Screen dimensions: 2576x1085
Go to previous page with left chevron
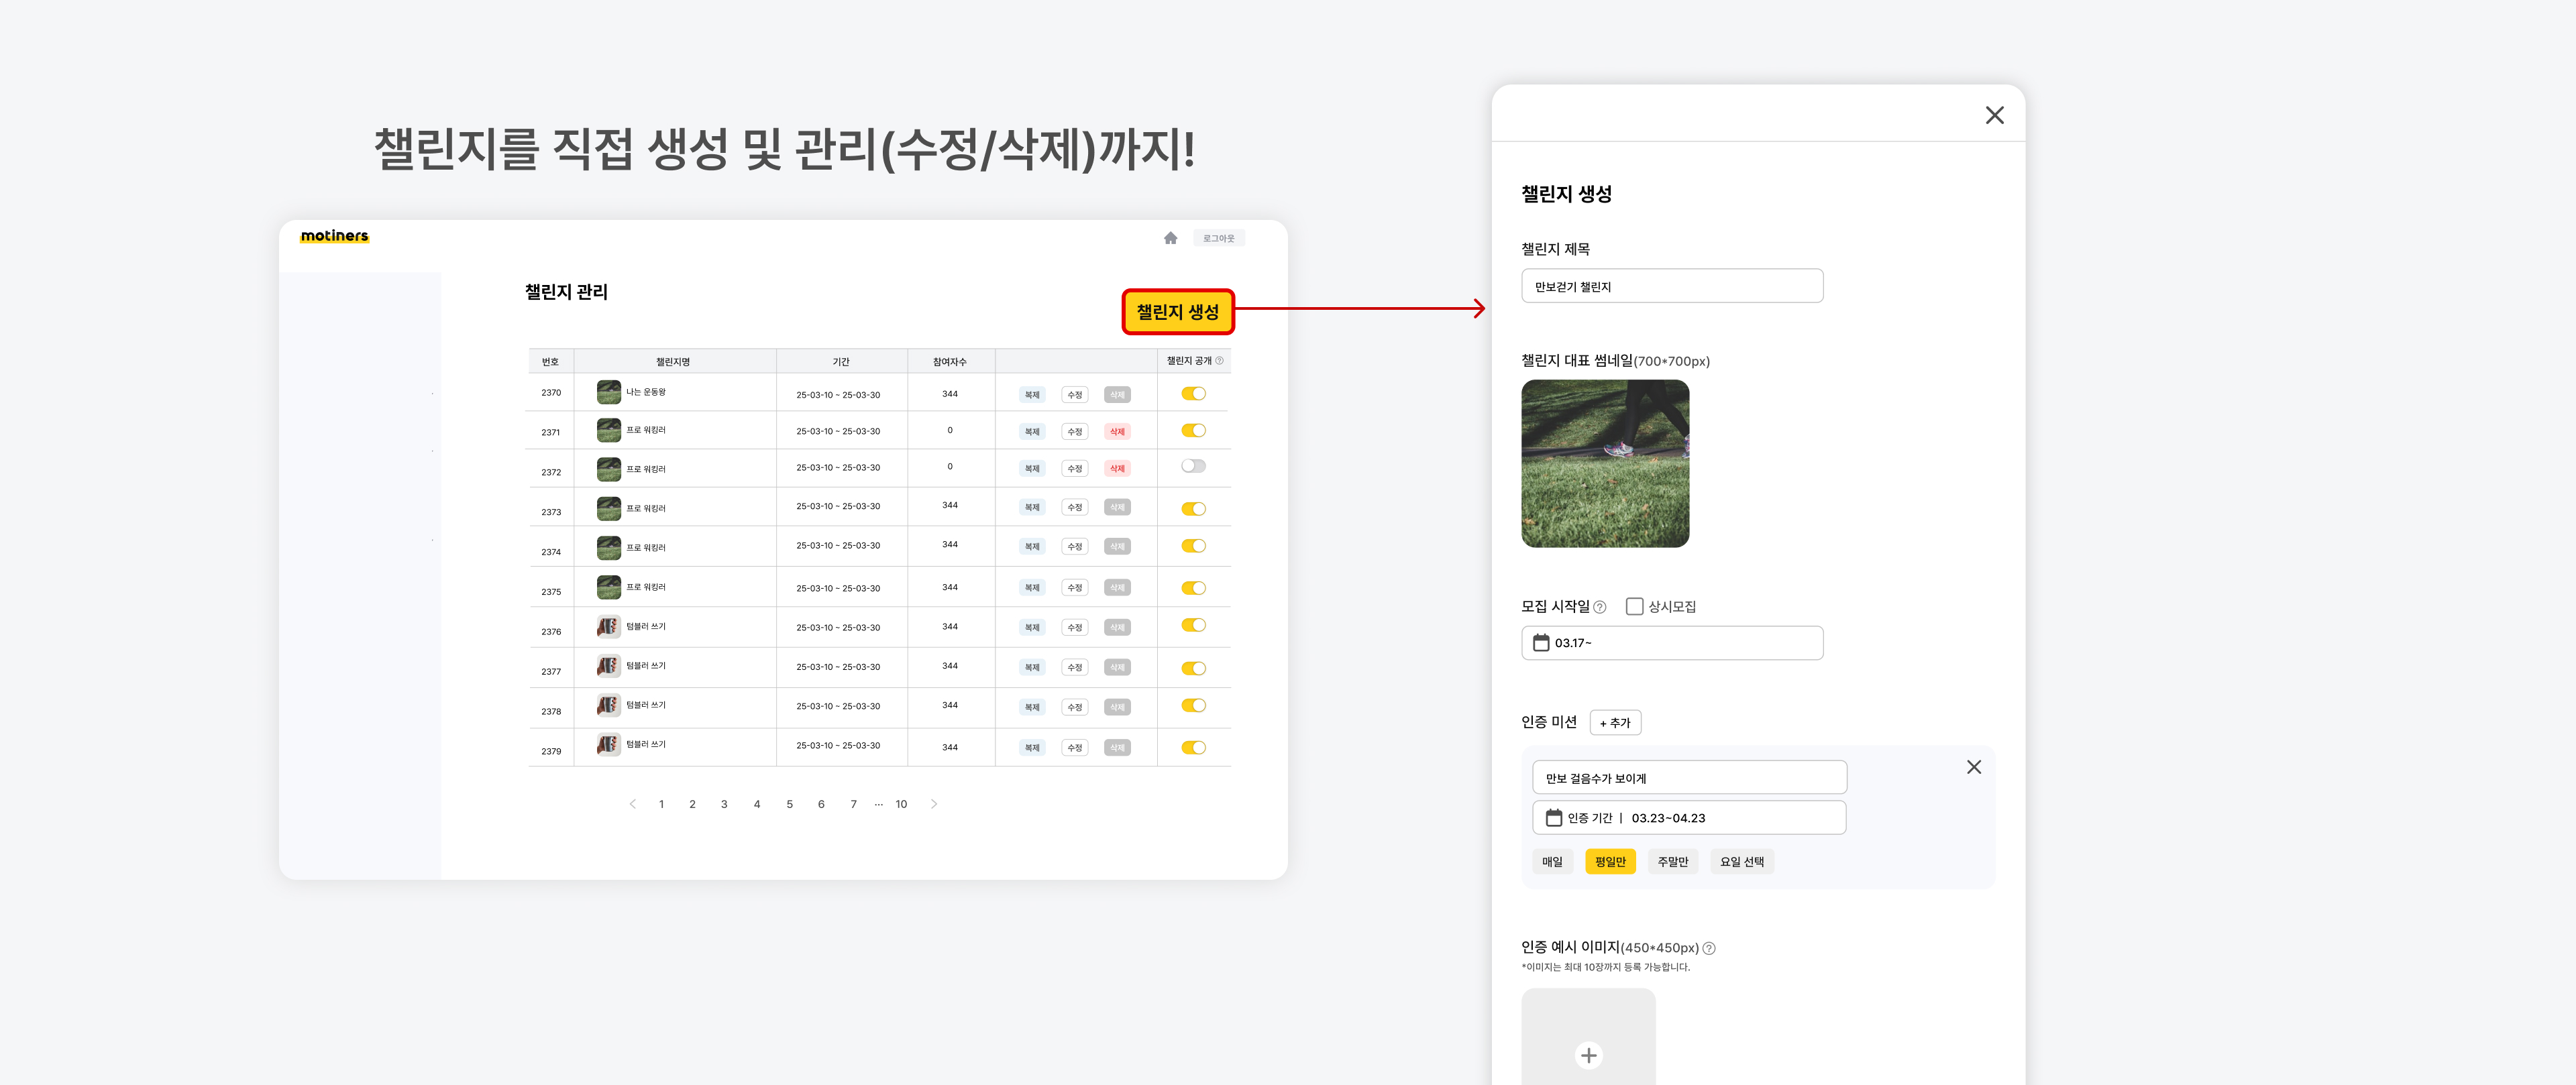tap(632, 804)
